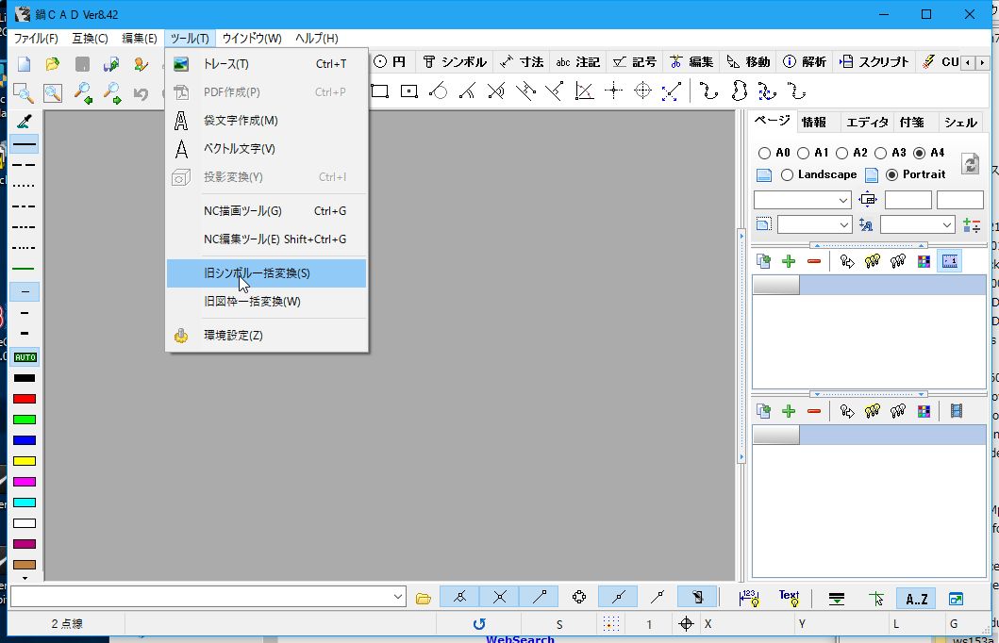Switch to the エディタ tab
The image size is (999, 643).
867,123
